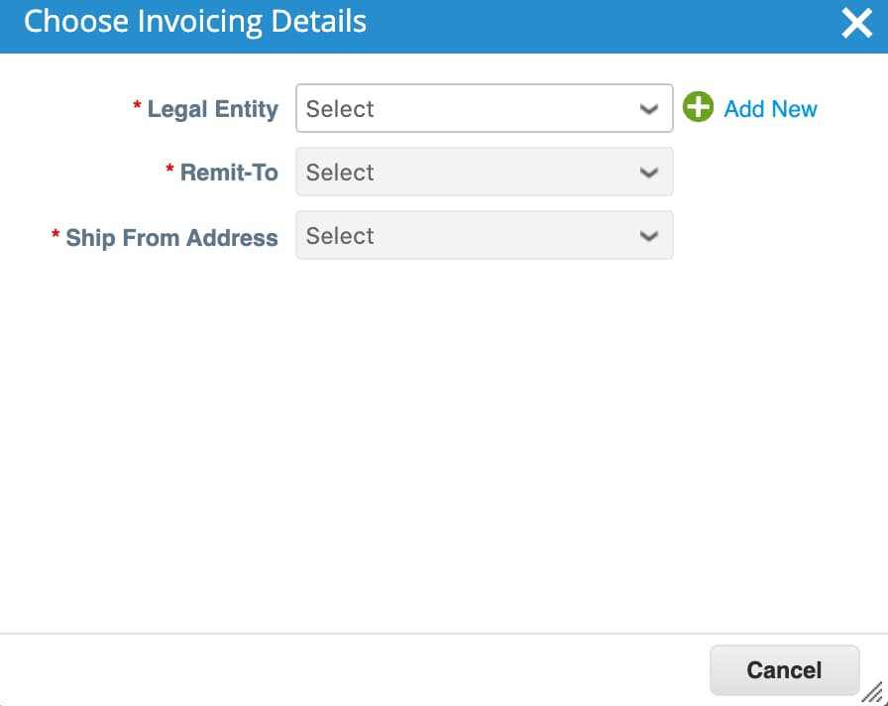888x706 pixels.
Task: Click the plus icon to create a legal entity
Action: click(x=698, y=107)
